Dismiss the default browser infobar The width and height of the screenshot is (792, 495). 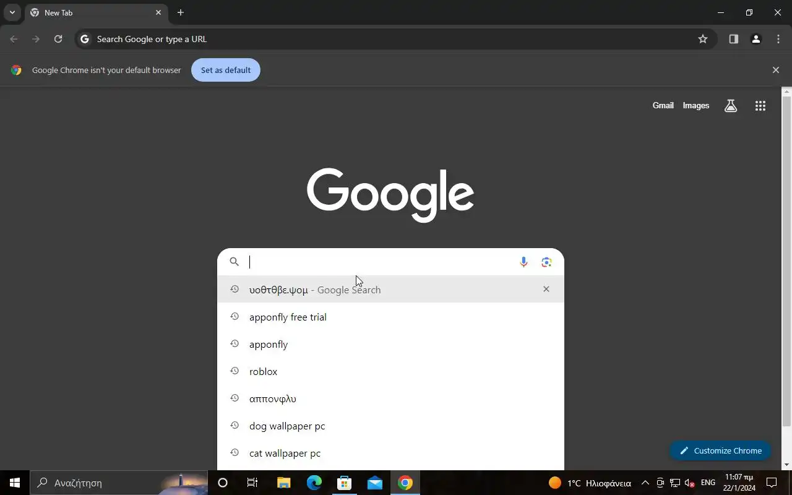(776, 70)
